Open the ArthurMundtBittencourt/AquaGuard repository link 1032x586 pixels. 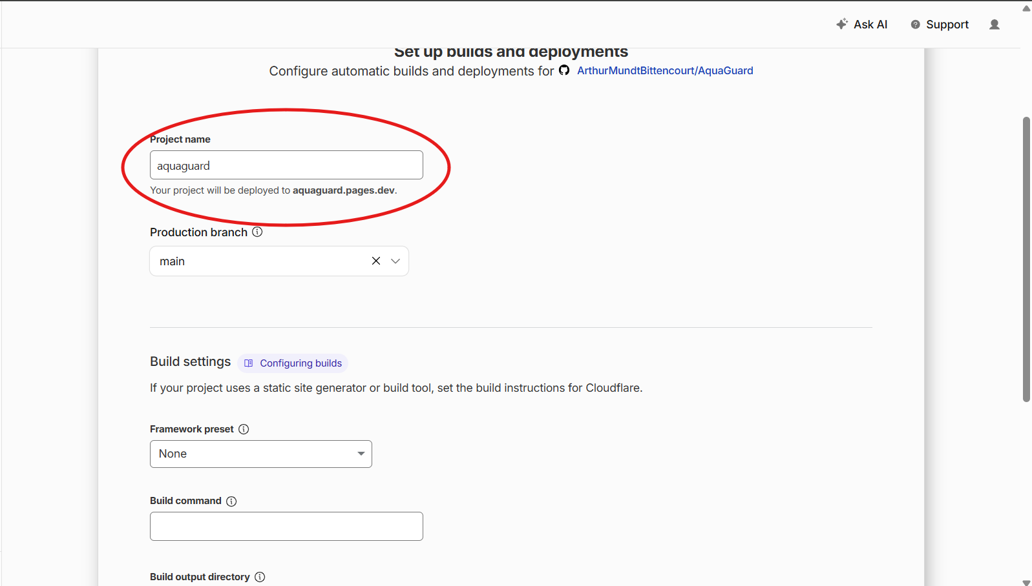click(665, 70)
